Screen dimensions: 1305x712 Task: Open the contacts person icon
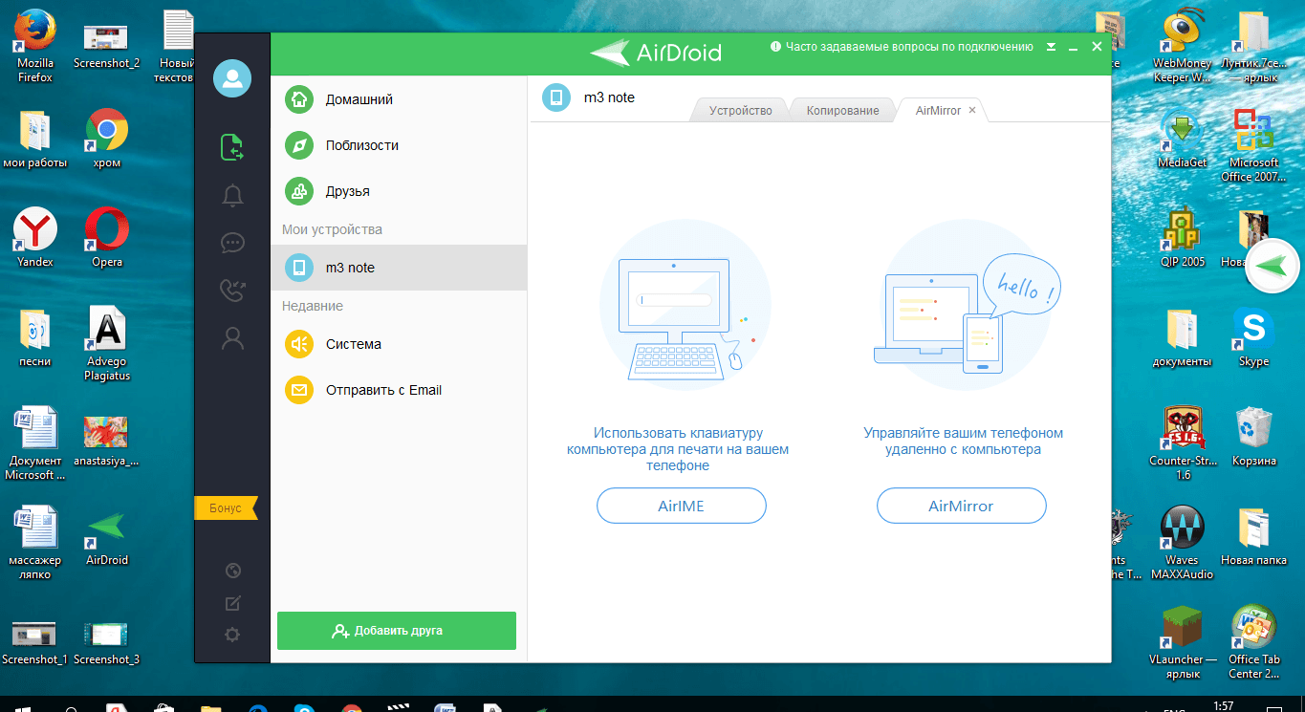click(x=232, y=337)
